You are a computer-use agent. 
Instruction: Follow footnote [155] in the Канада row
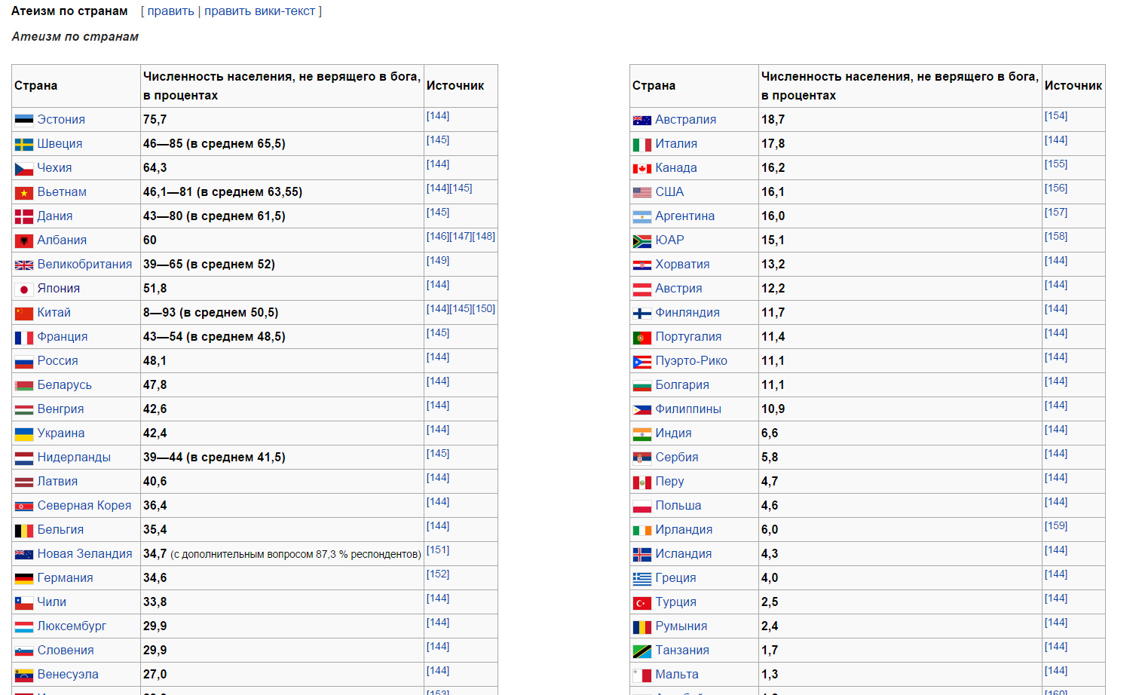[x=1056, y=164]
